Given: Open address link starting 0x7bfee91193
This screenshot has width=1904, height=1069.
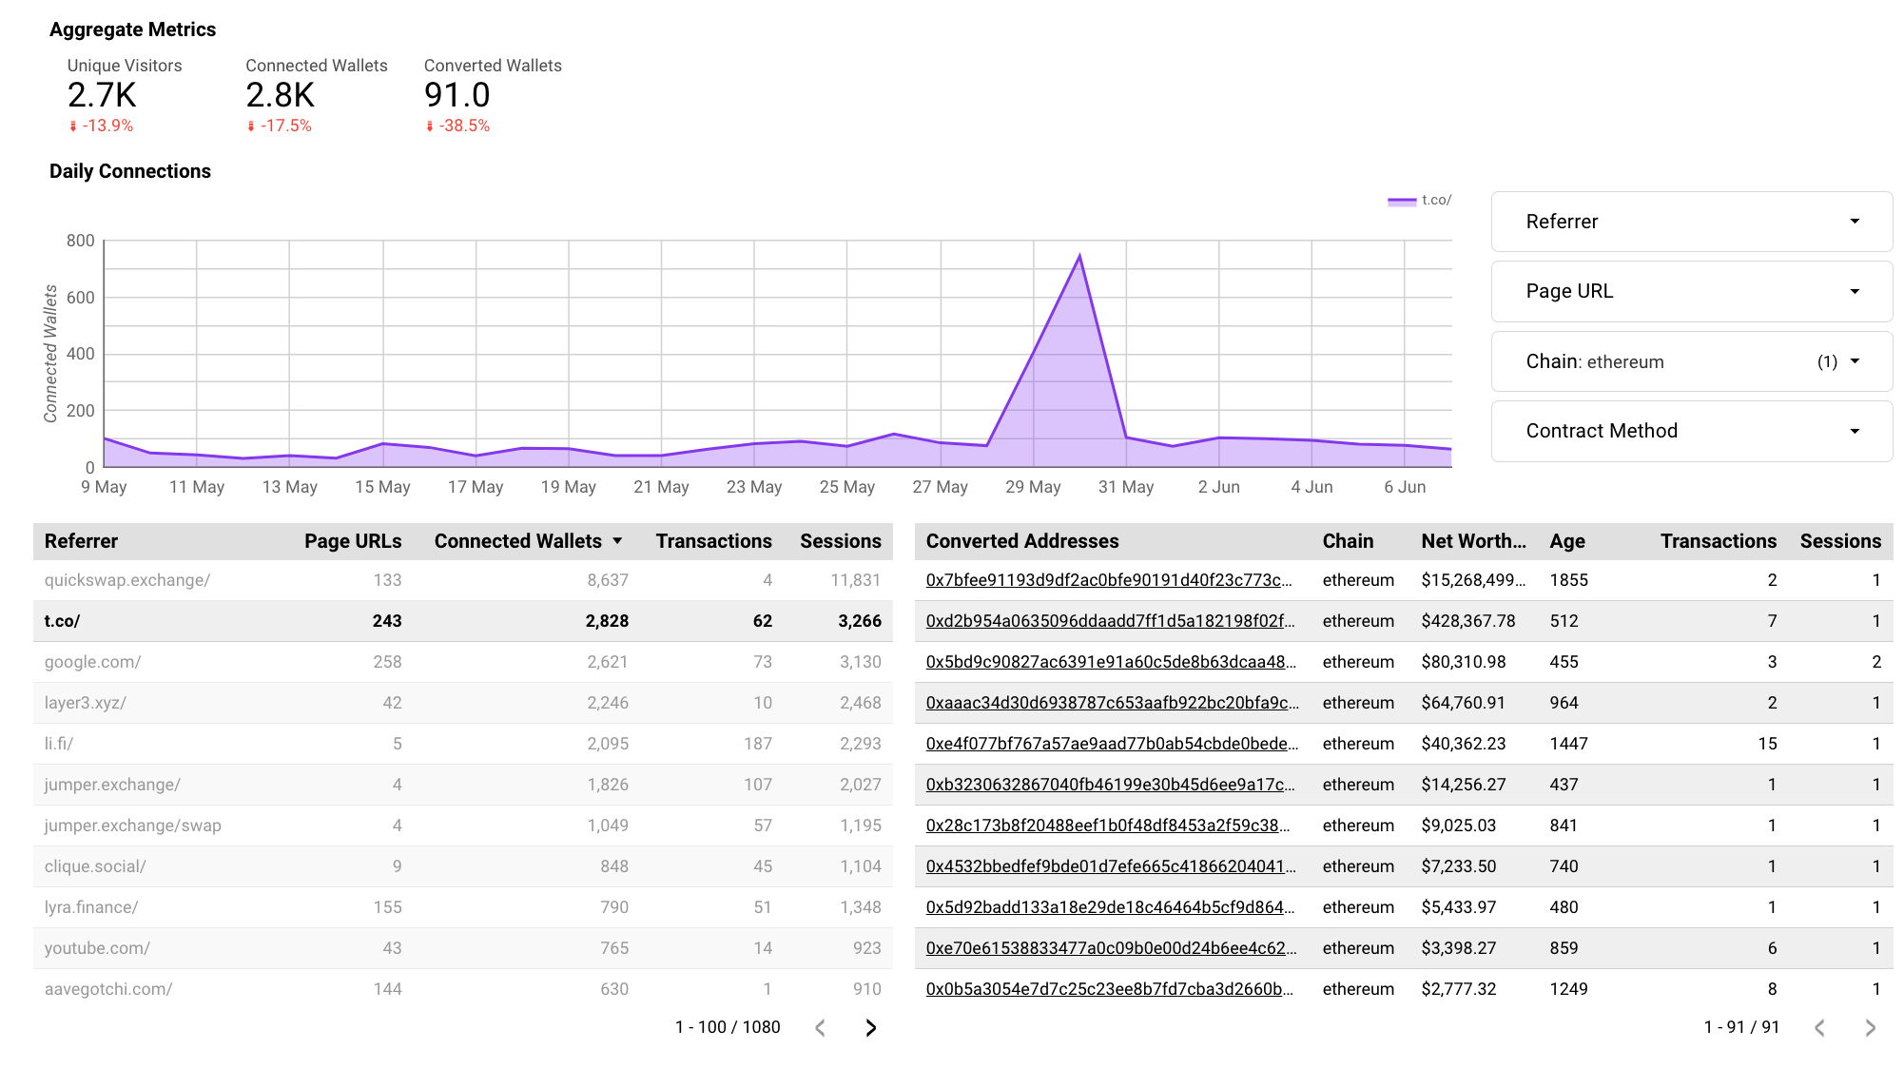Looking at the screenshot, I should (x=1108, y=580).
